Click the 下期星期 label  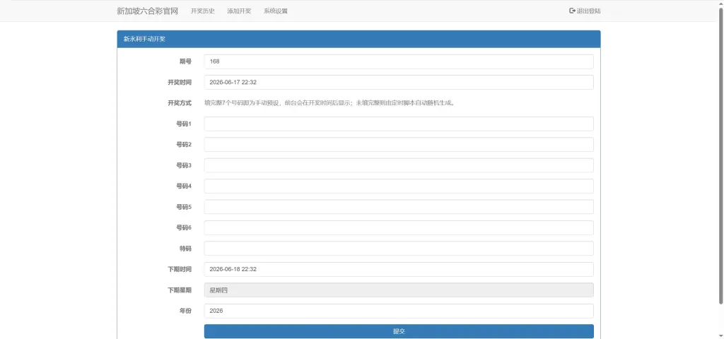[x=179, y=290]
